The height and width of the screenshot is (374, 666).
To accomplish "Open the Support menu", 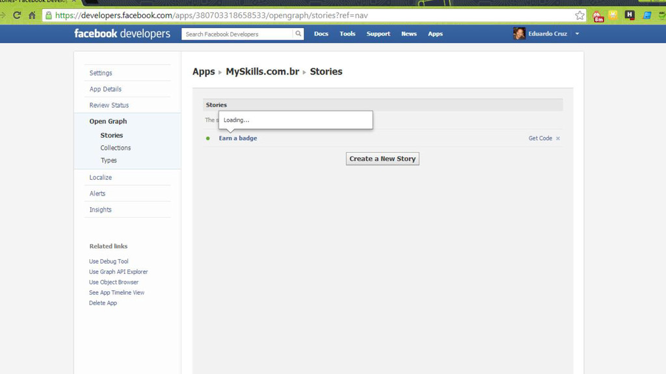I will pyautogui.click(x=379, y=34).
